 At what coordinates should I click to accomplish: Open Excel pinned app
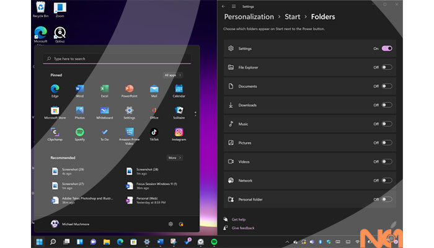104,91
